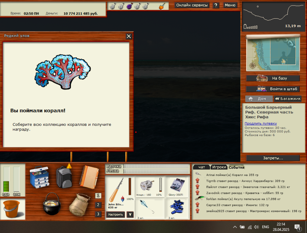Select the reel with мощн. 160
Screen dimensions: 307x233
pos(146,185)
